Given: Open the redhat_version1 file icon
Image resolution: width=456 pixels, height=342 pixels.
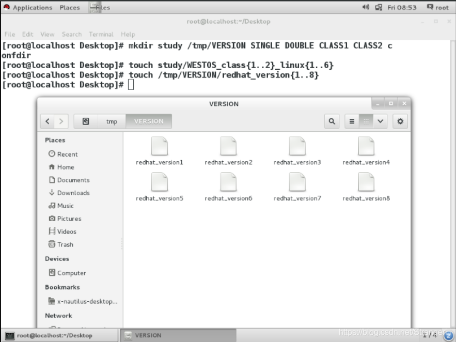Looking at the screenshot, I should [160, 146].
